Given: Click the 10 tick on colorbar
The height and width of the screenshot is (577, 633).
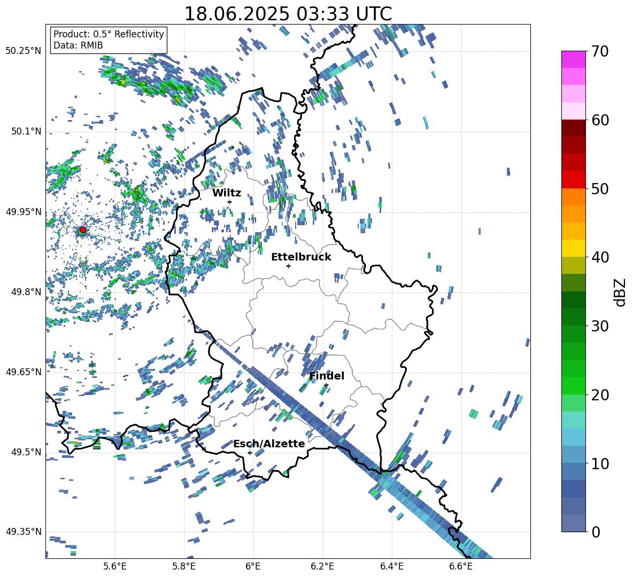Looking at the screenshot, I should (x=600, y=463).
